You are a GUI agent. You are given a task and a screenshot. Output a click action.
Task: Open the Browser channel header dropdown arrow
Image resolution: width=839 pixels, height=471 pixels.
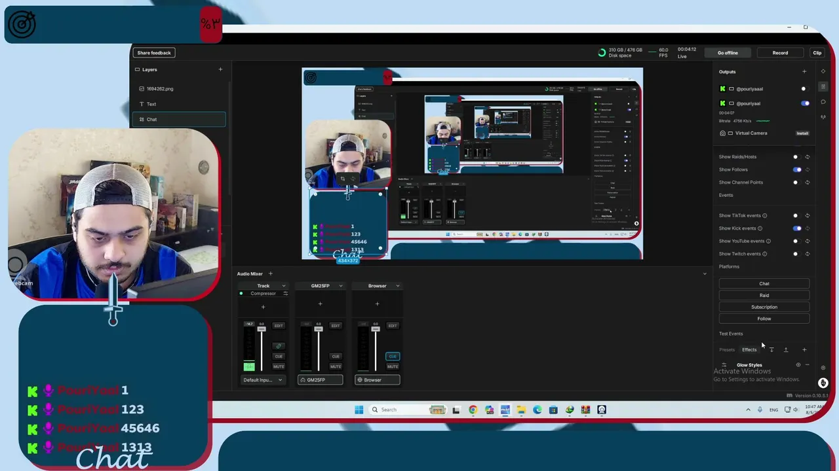pyautogui.click(x=397, y=286)
